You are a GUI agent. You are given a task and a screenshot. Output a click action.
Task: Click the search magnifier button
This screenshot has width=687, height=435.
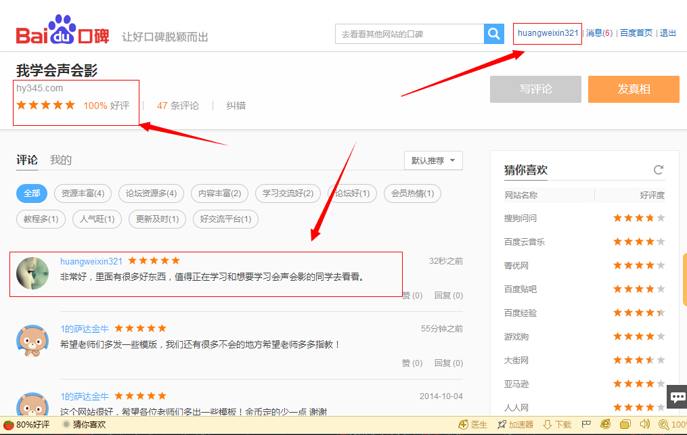pyautogui.click(x=493, y=34)
